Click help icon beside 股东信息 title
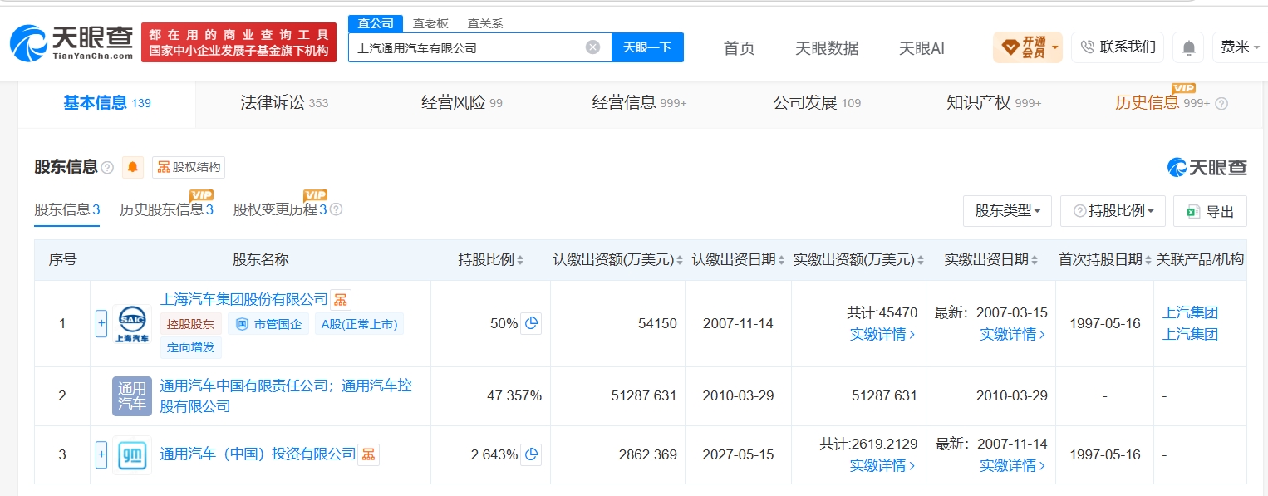 107,168
